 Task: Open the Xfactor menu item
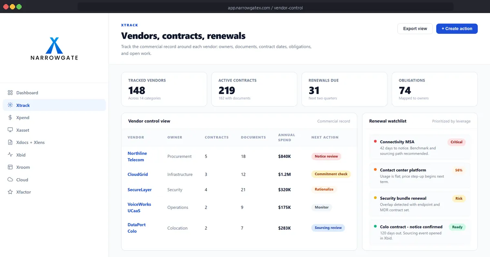click(x=54, y=192)
